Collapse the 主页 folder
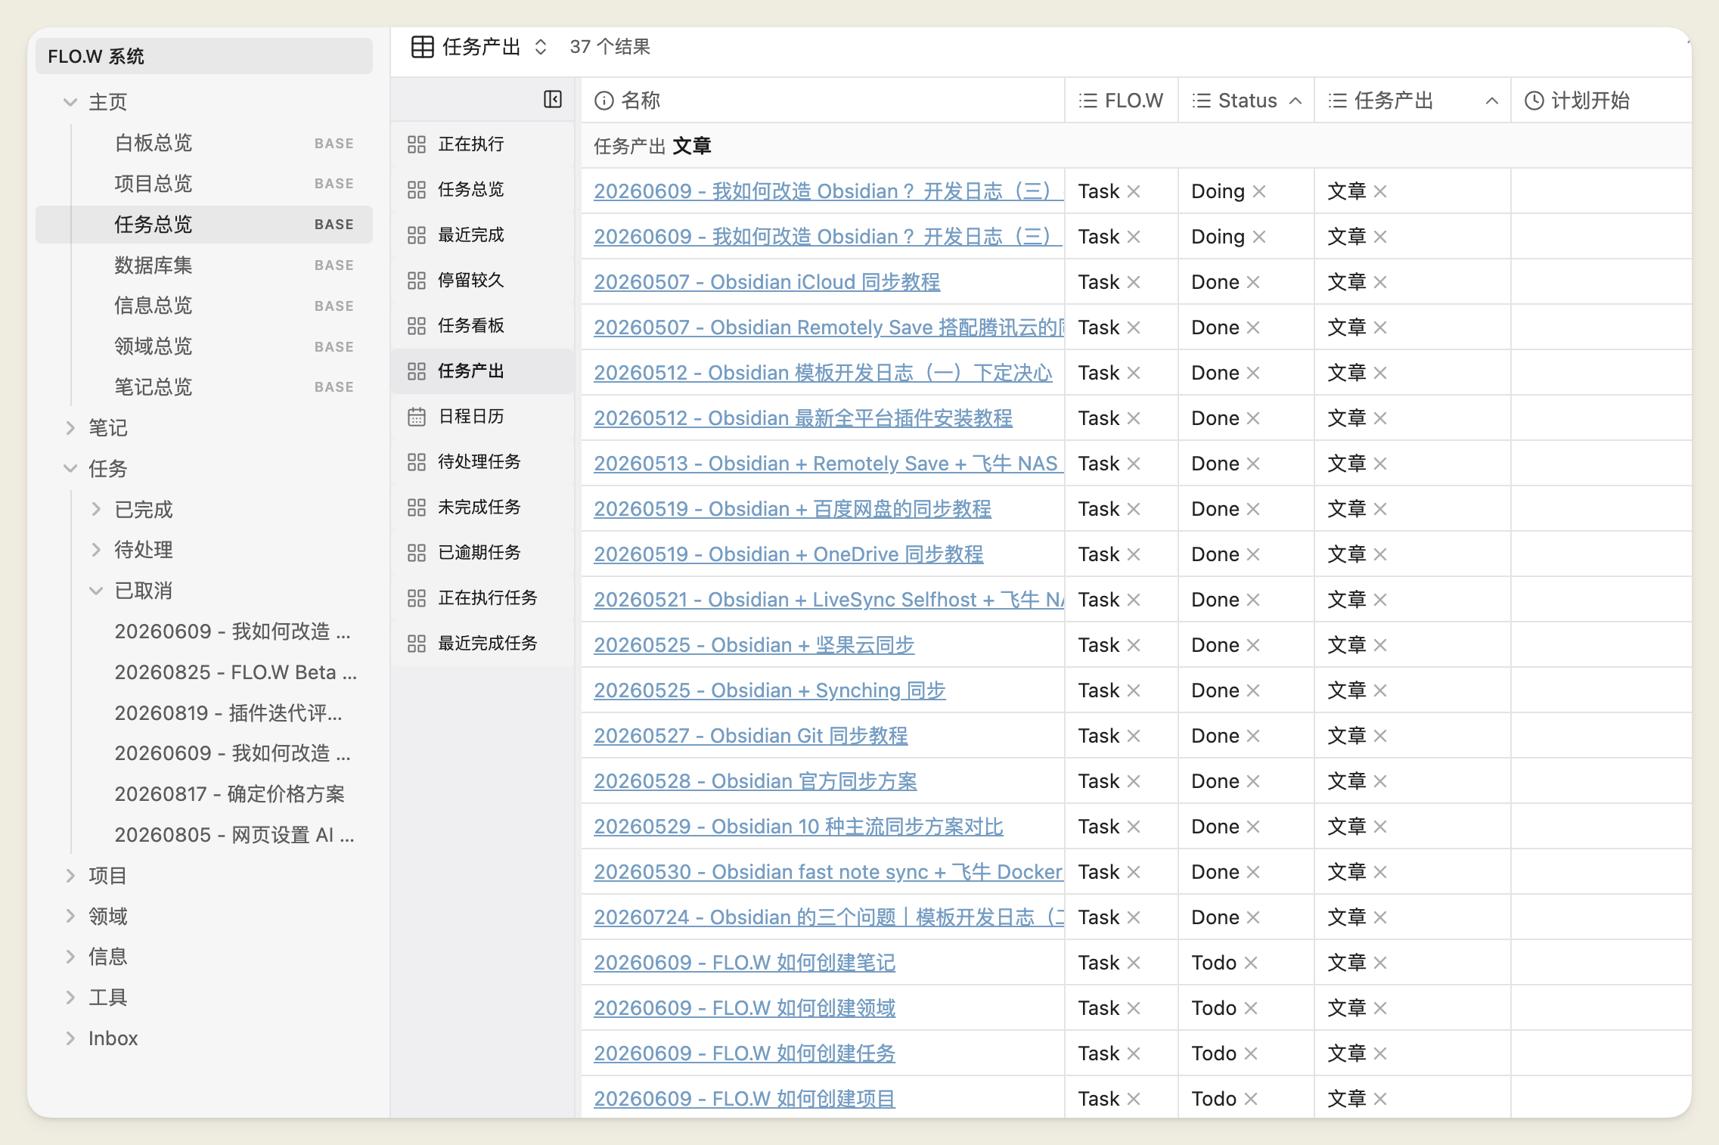1719x1145 pixels. (x=70, y=102)
